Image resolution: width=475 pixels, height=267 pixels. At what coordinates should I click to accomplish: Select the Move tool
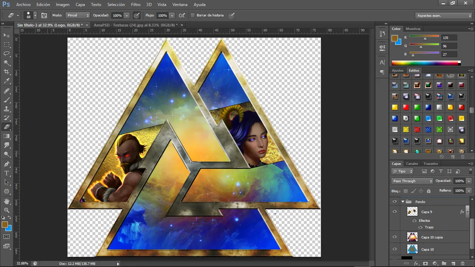click(x=7, y=35)
